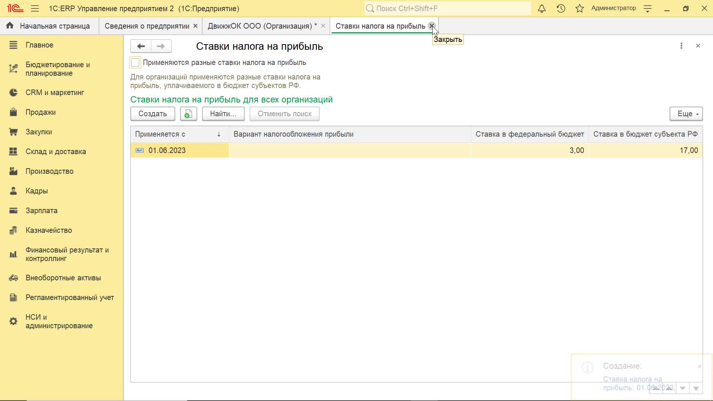Click the CRM pie chart icon
The image size is (713, 401).
tap(13, 92)
